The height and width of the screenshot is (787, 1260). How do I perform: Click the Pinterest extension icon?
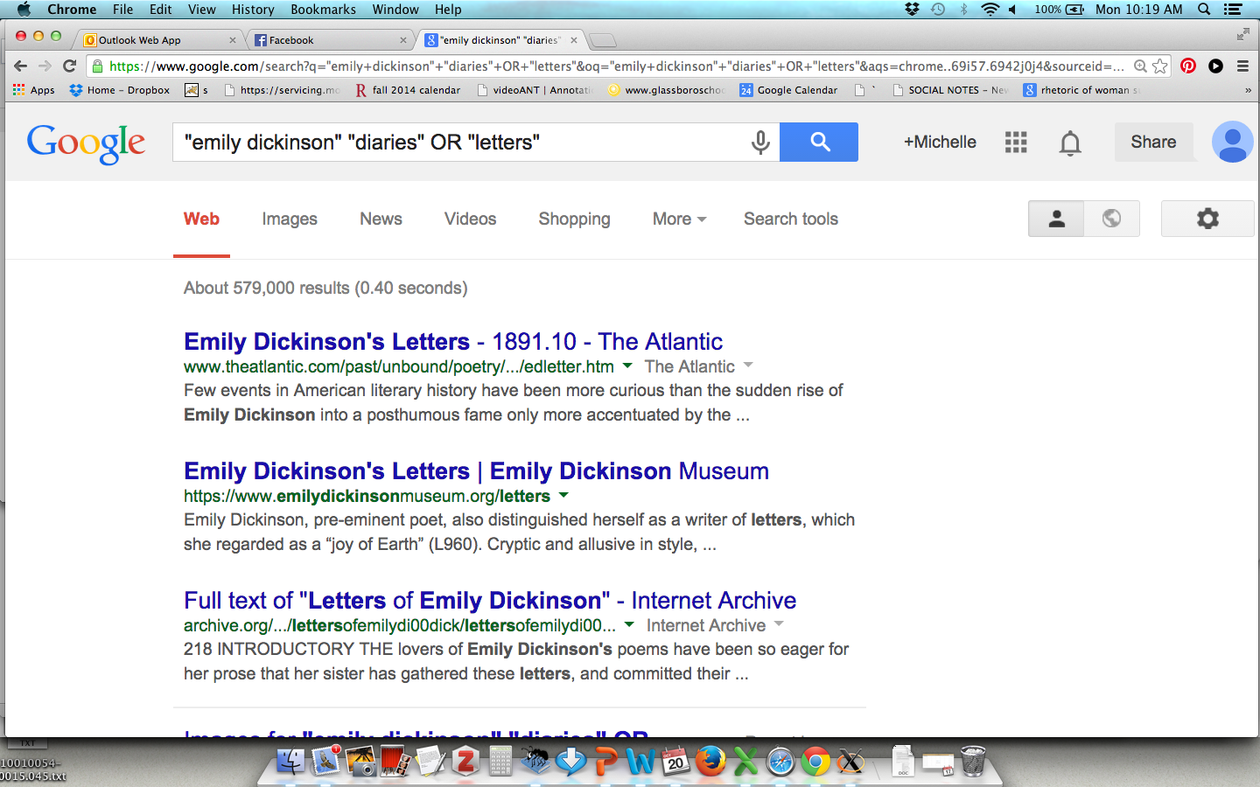pyautogui.click(x=1188, y=66)
